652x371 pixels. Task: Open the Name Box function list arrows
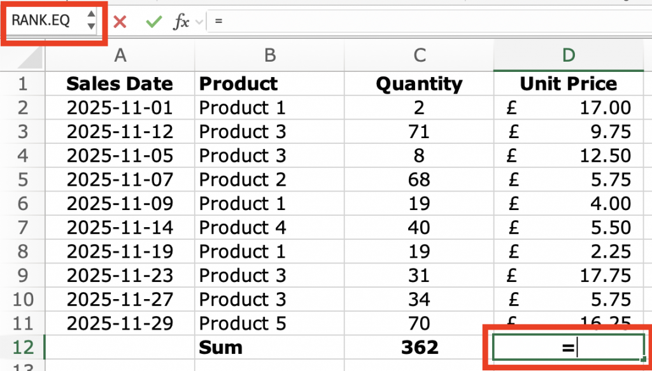[91, 21]
